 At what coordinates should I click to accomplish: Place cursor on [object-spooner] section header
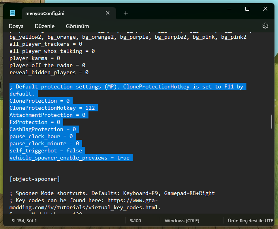click(x=35, y=179)
